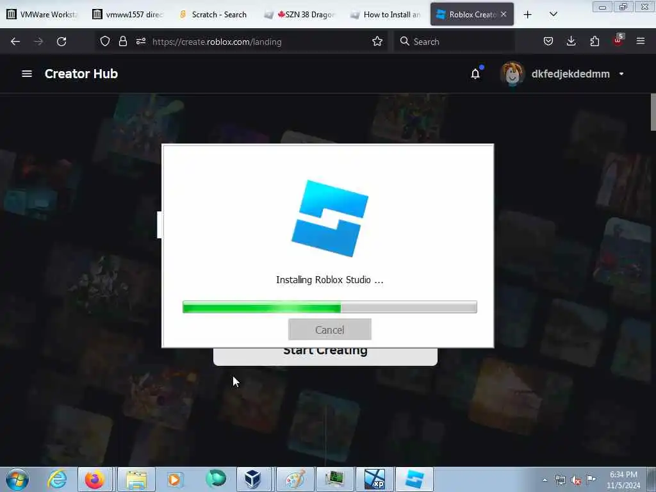This screenshot has width=656, height=492.
Task: Close the Roblox Creator tab
Action: pyautogui.click(x=504, y=14)
